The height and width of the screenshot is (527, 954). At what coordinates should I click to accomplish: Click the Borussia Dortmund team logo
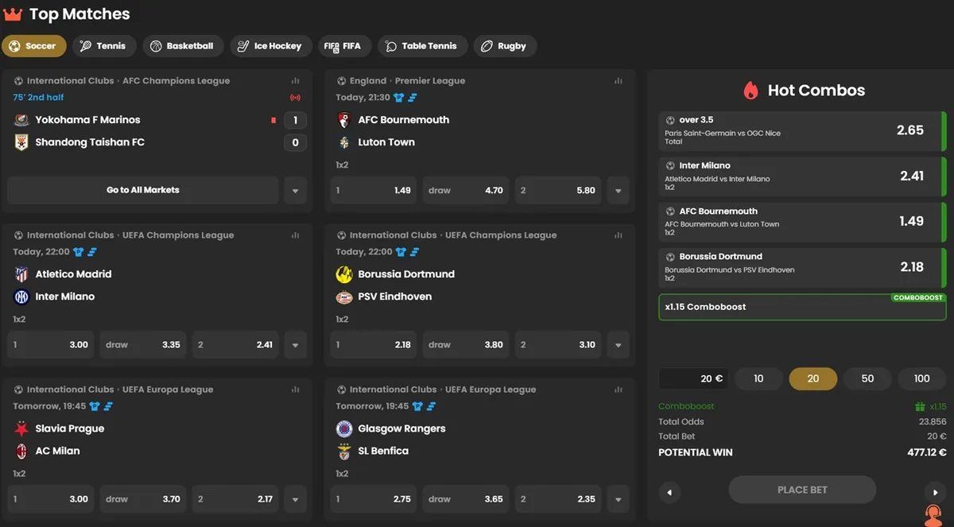(344, 274)
